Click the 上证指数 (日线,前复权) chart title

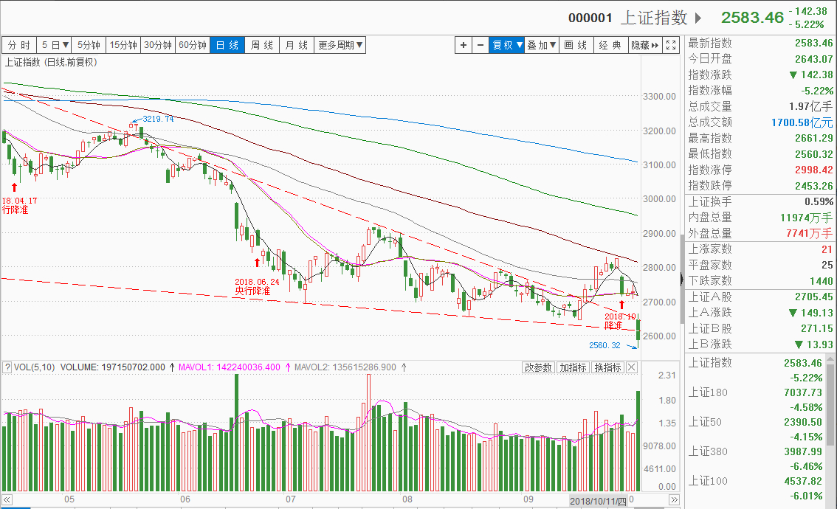pos(51,63)
